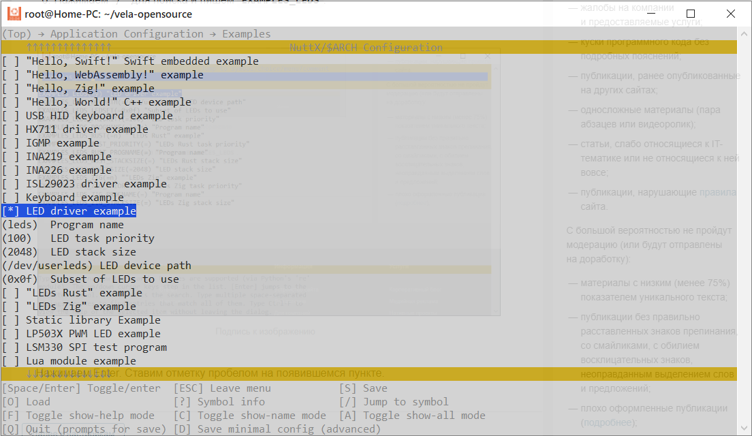
Task: Toggle "Hello, Swift!" Swift embedded example checkbox
Action: click(x=10, y=61)
